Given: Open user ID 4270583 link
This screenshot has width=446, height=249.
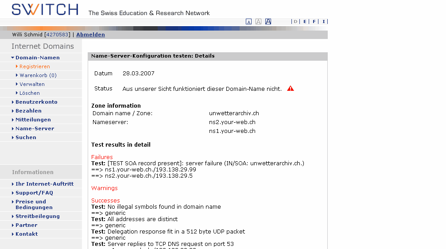Looking at the screenshot, I should coord(57,35).
